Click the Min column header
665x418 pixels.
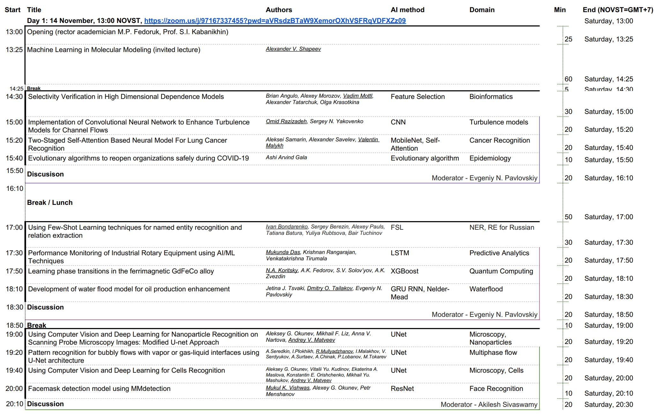click(x=560, y=10)
